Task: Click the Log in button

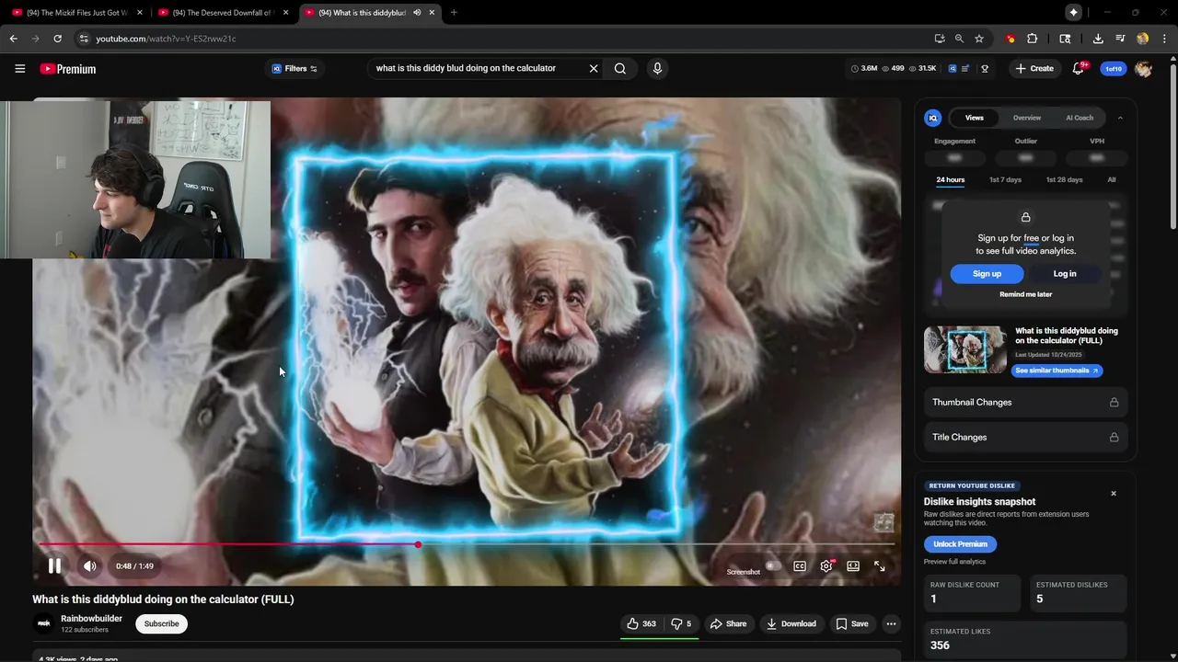Action: (1065, 274)
